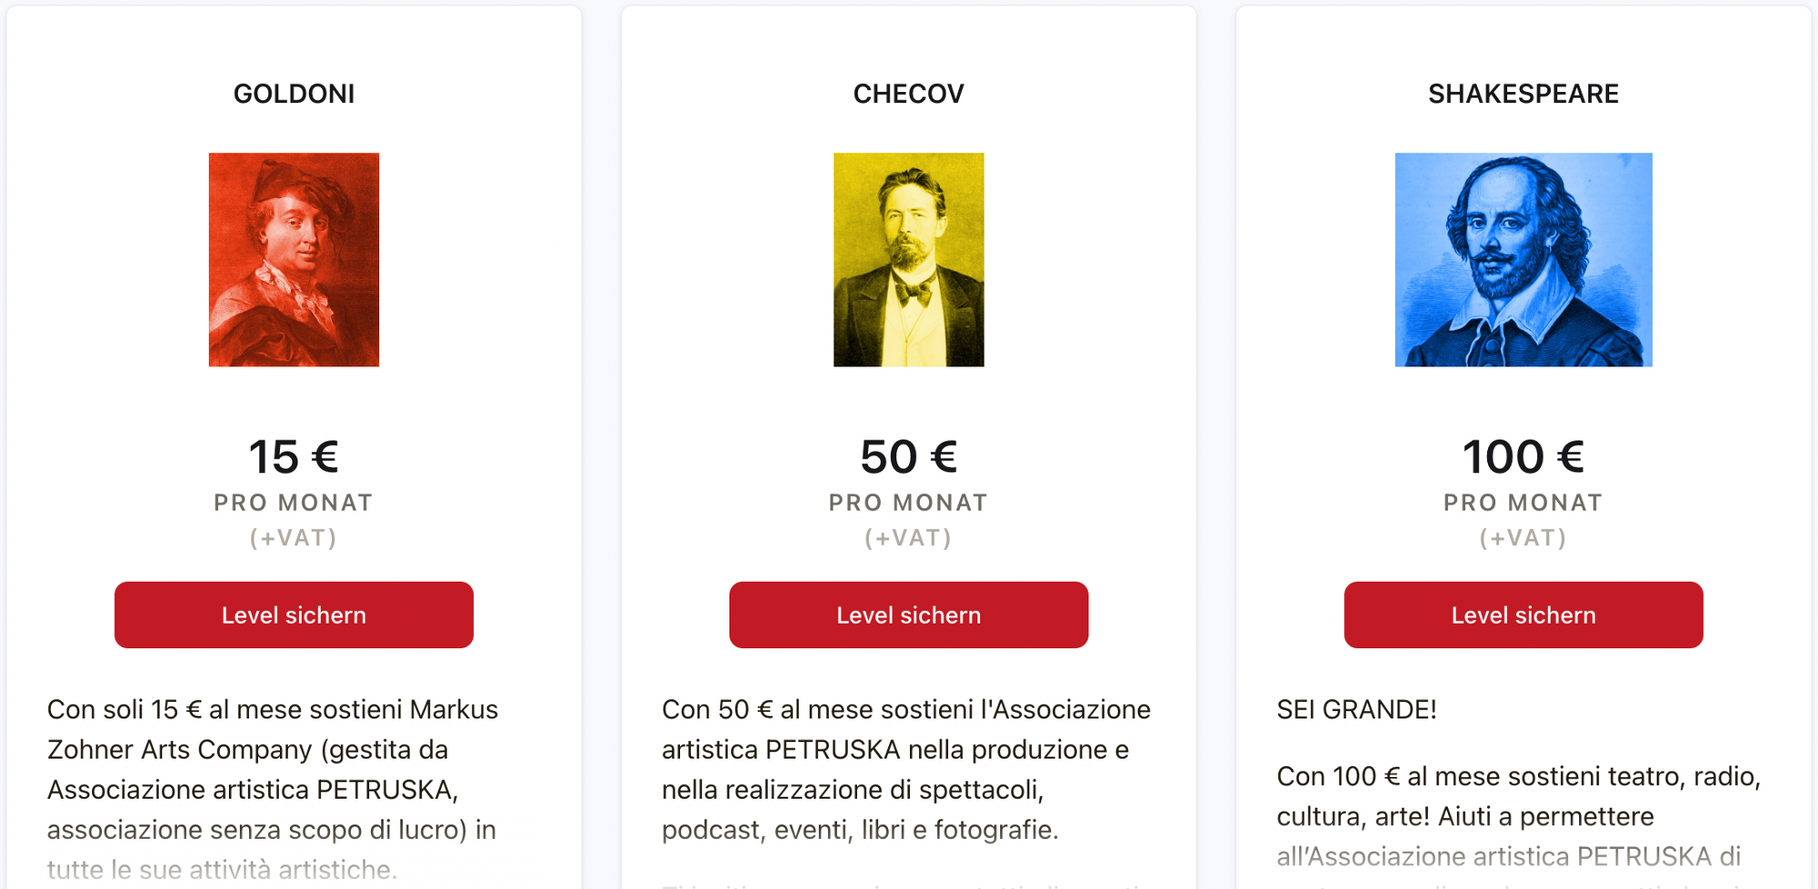Click Goldoni description starting 'Con soli 15 €'

point(273,789)
